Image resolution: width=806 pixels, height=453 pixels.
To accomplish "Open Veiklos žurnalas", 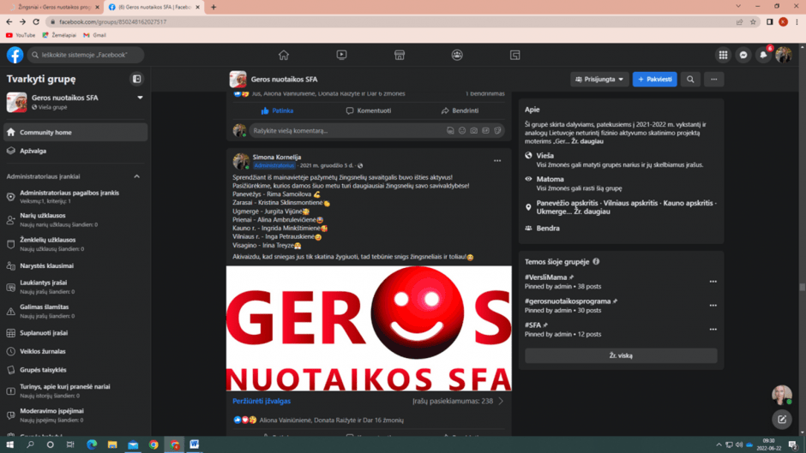I will pyautogui.click(x=75, y=351).
